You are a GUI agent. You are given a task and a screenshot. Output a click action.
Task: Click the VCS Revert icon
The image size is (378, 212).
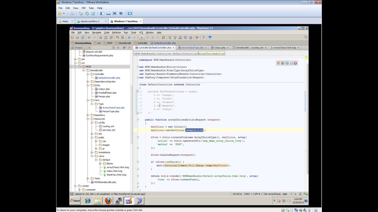point(190,37)
